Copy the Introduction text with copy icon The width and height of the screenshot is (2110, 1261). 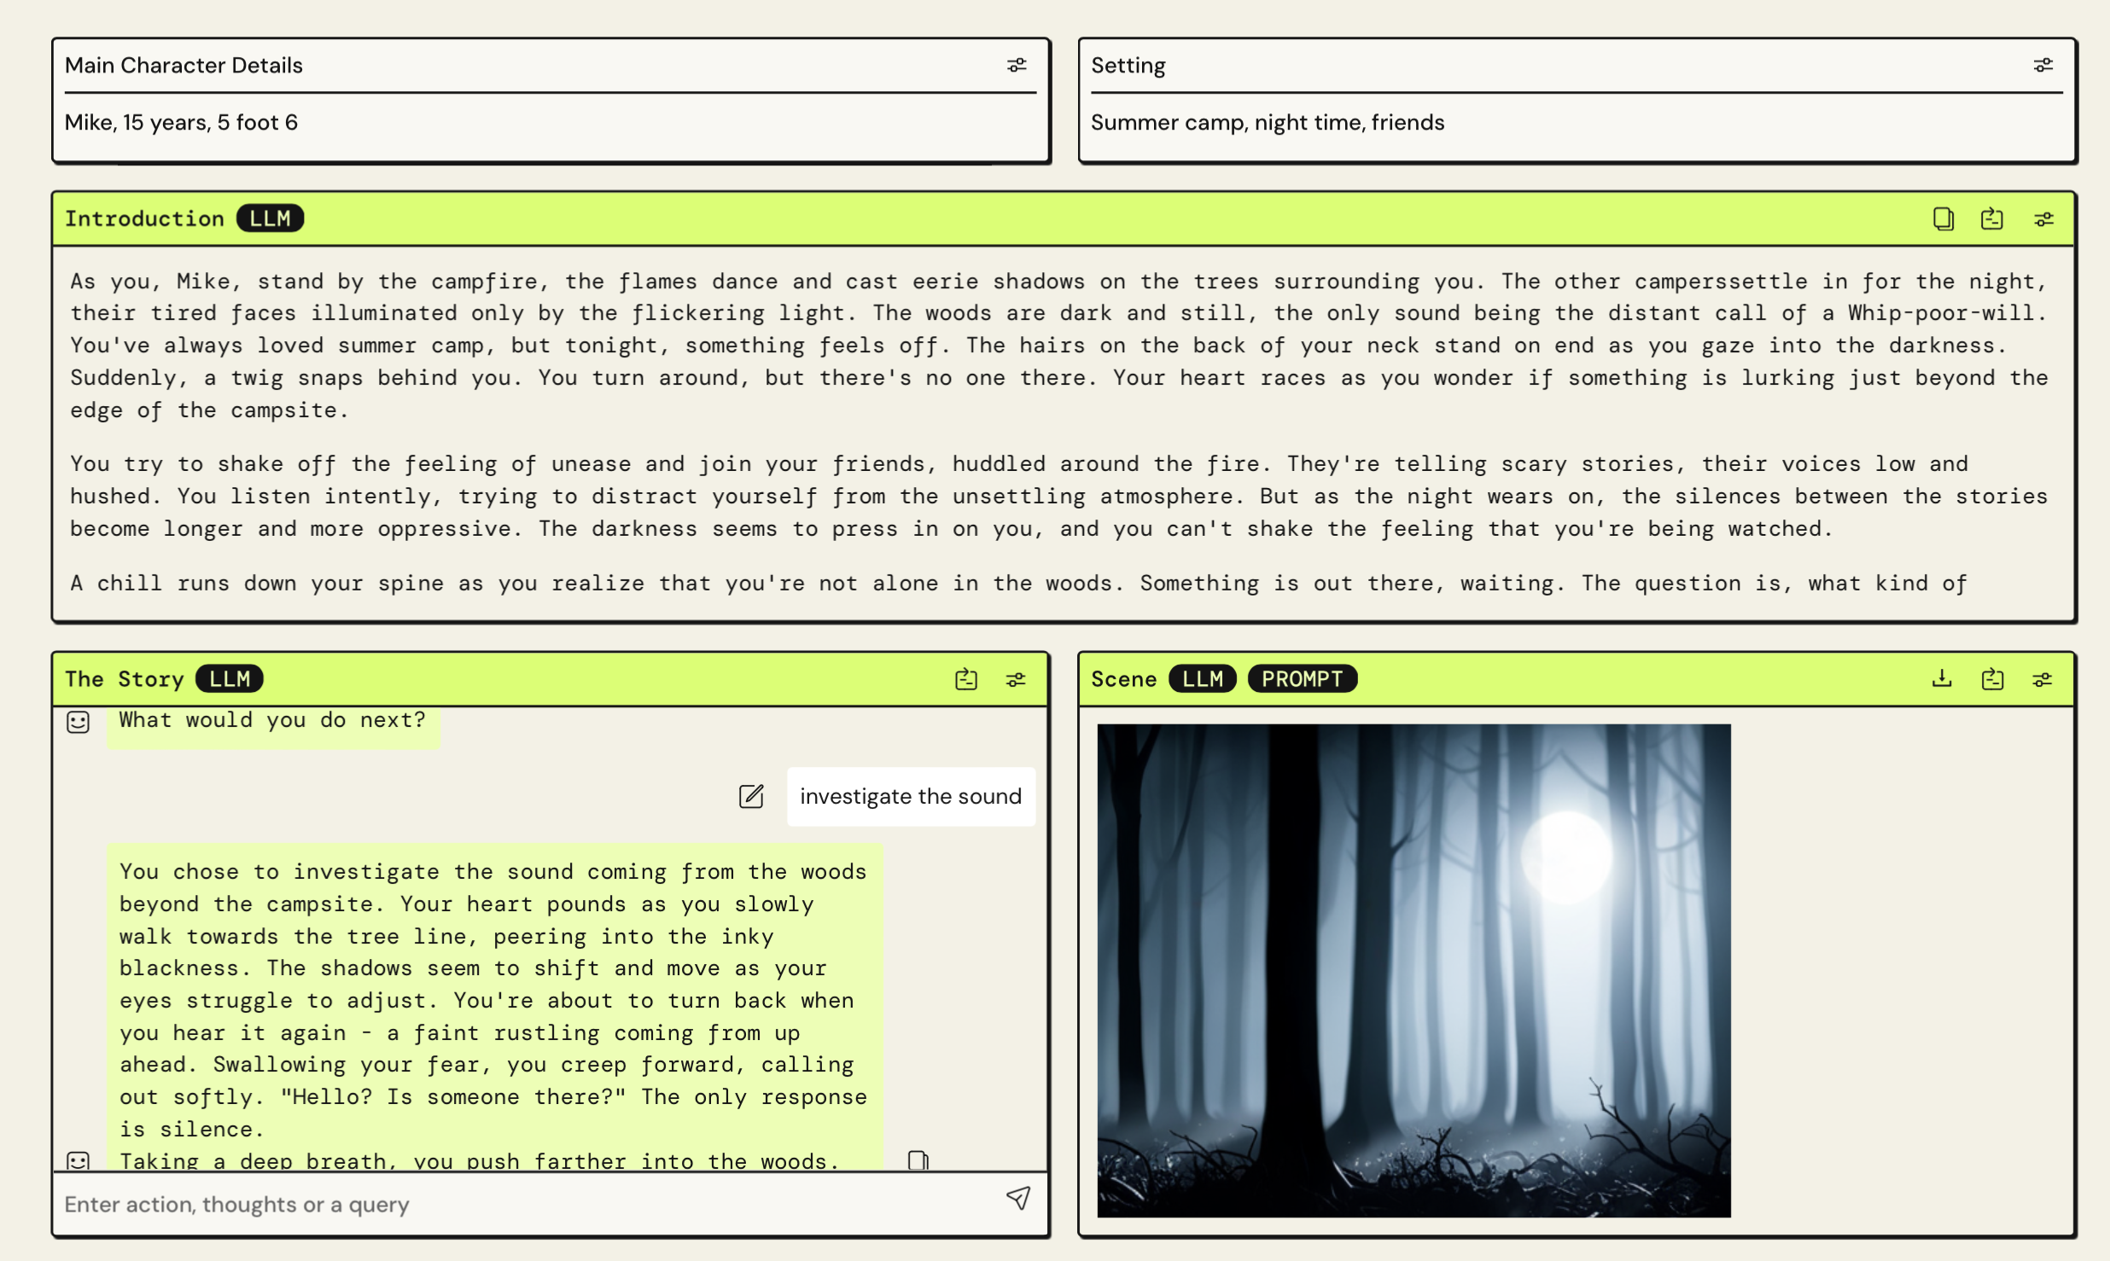tap(1943, 218)
